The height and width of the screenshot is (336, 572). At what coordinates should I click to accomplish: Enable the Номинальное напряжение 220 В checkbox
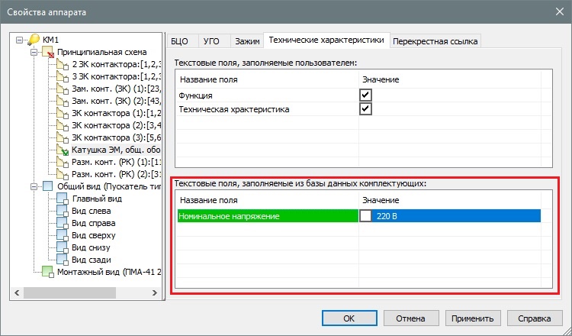tap(366, 216)
